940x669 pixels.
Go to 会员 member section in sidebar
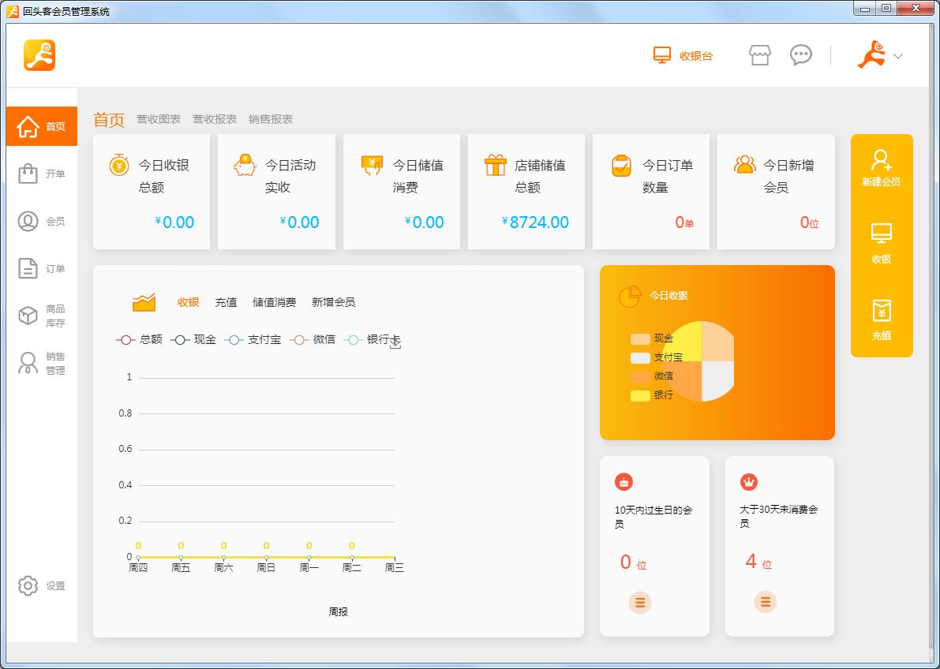click(x=41, y=221)
